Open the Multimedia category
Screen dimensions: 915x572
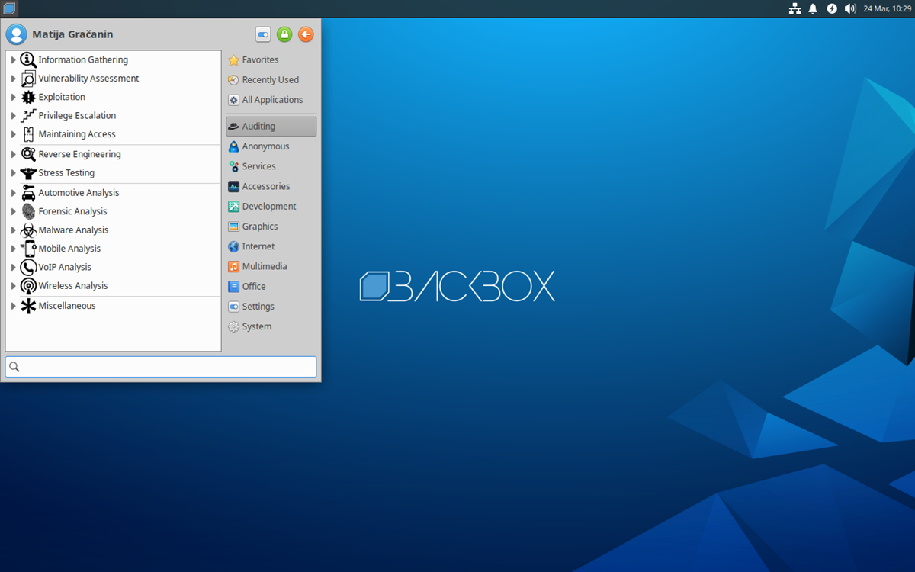(271, 266)
